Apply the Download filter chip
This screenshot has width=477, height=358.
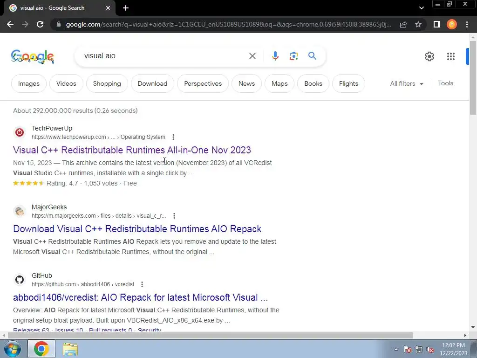[152, 83]
